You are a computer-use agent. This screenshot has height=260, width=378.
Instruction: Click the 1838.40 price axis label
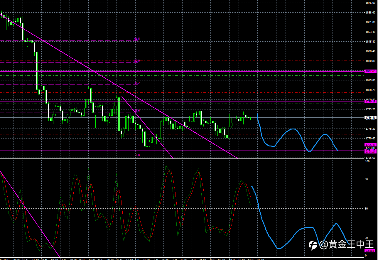click(370, 51)
